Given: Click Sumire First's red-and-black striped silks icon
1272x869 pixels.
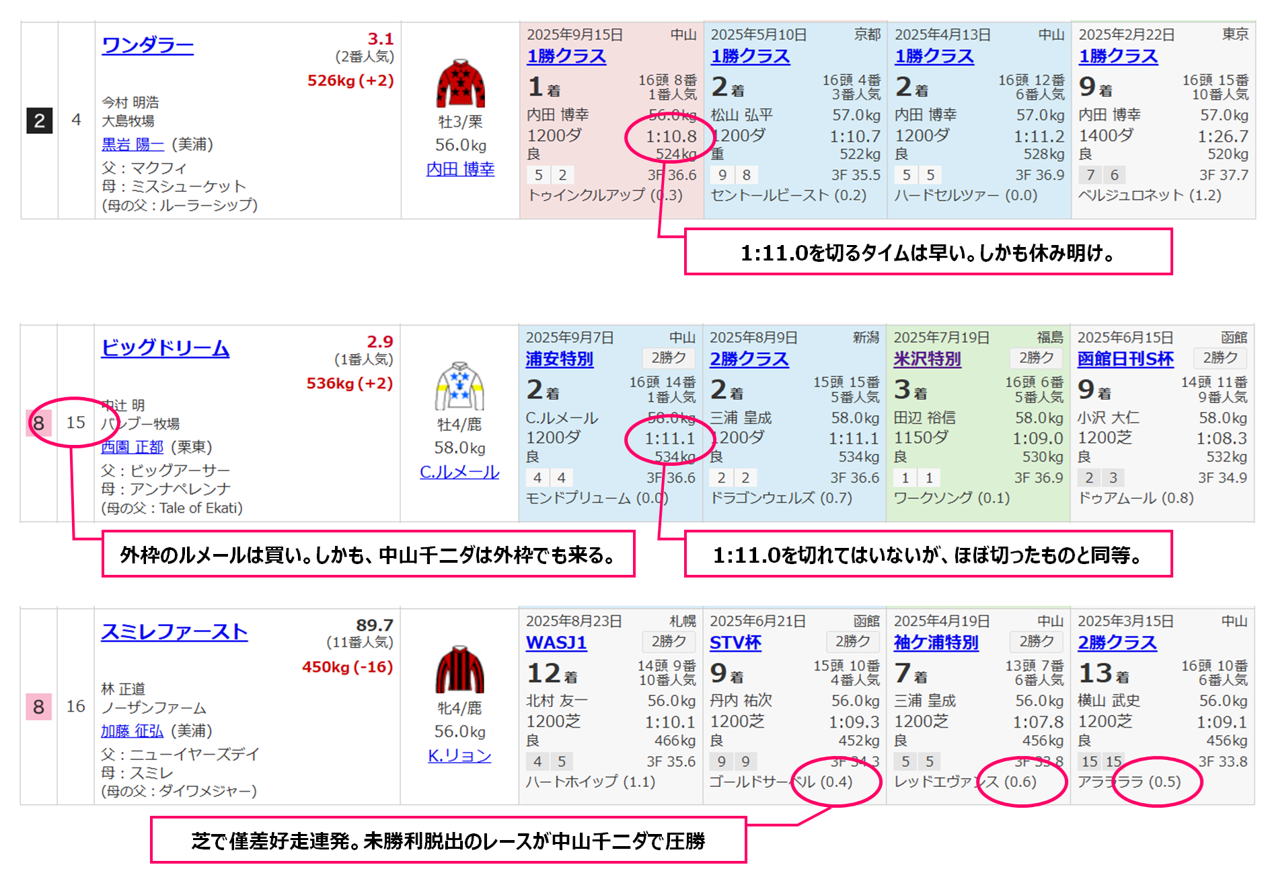Looking at the screenshot, I should coord(459,669).
